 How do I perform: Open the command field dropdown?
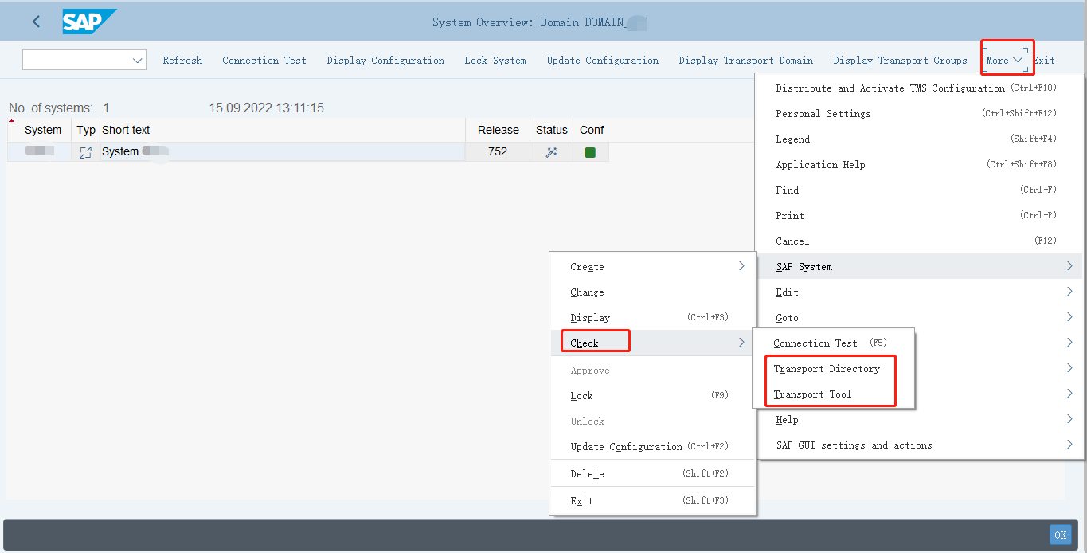click(136, 61)
